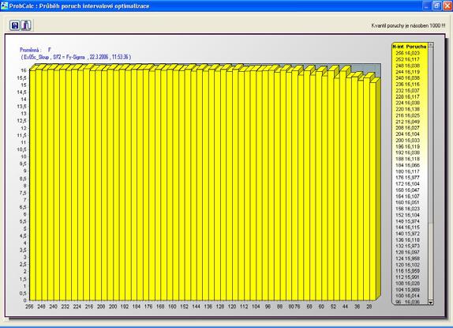Image resolution: width=453 pixels, height=328 pixels.
Task: Click the Proměnná F chart title text
Action: [x=36, y=50]
